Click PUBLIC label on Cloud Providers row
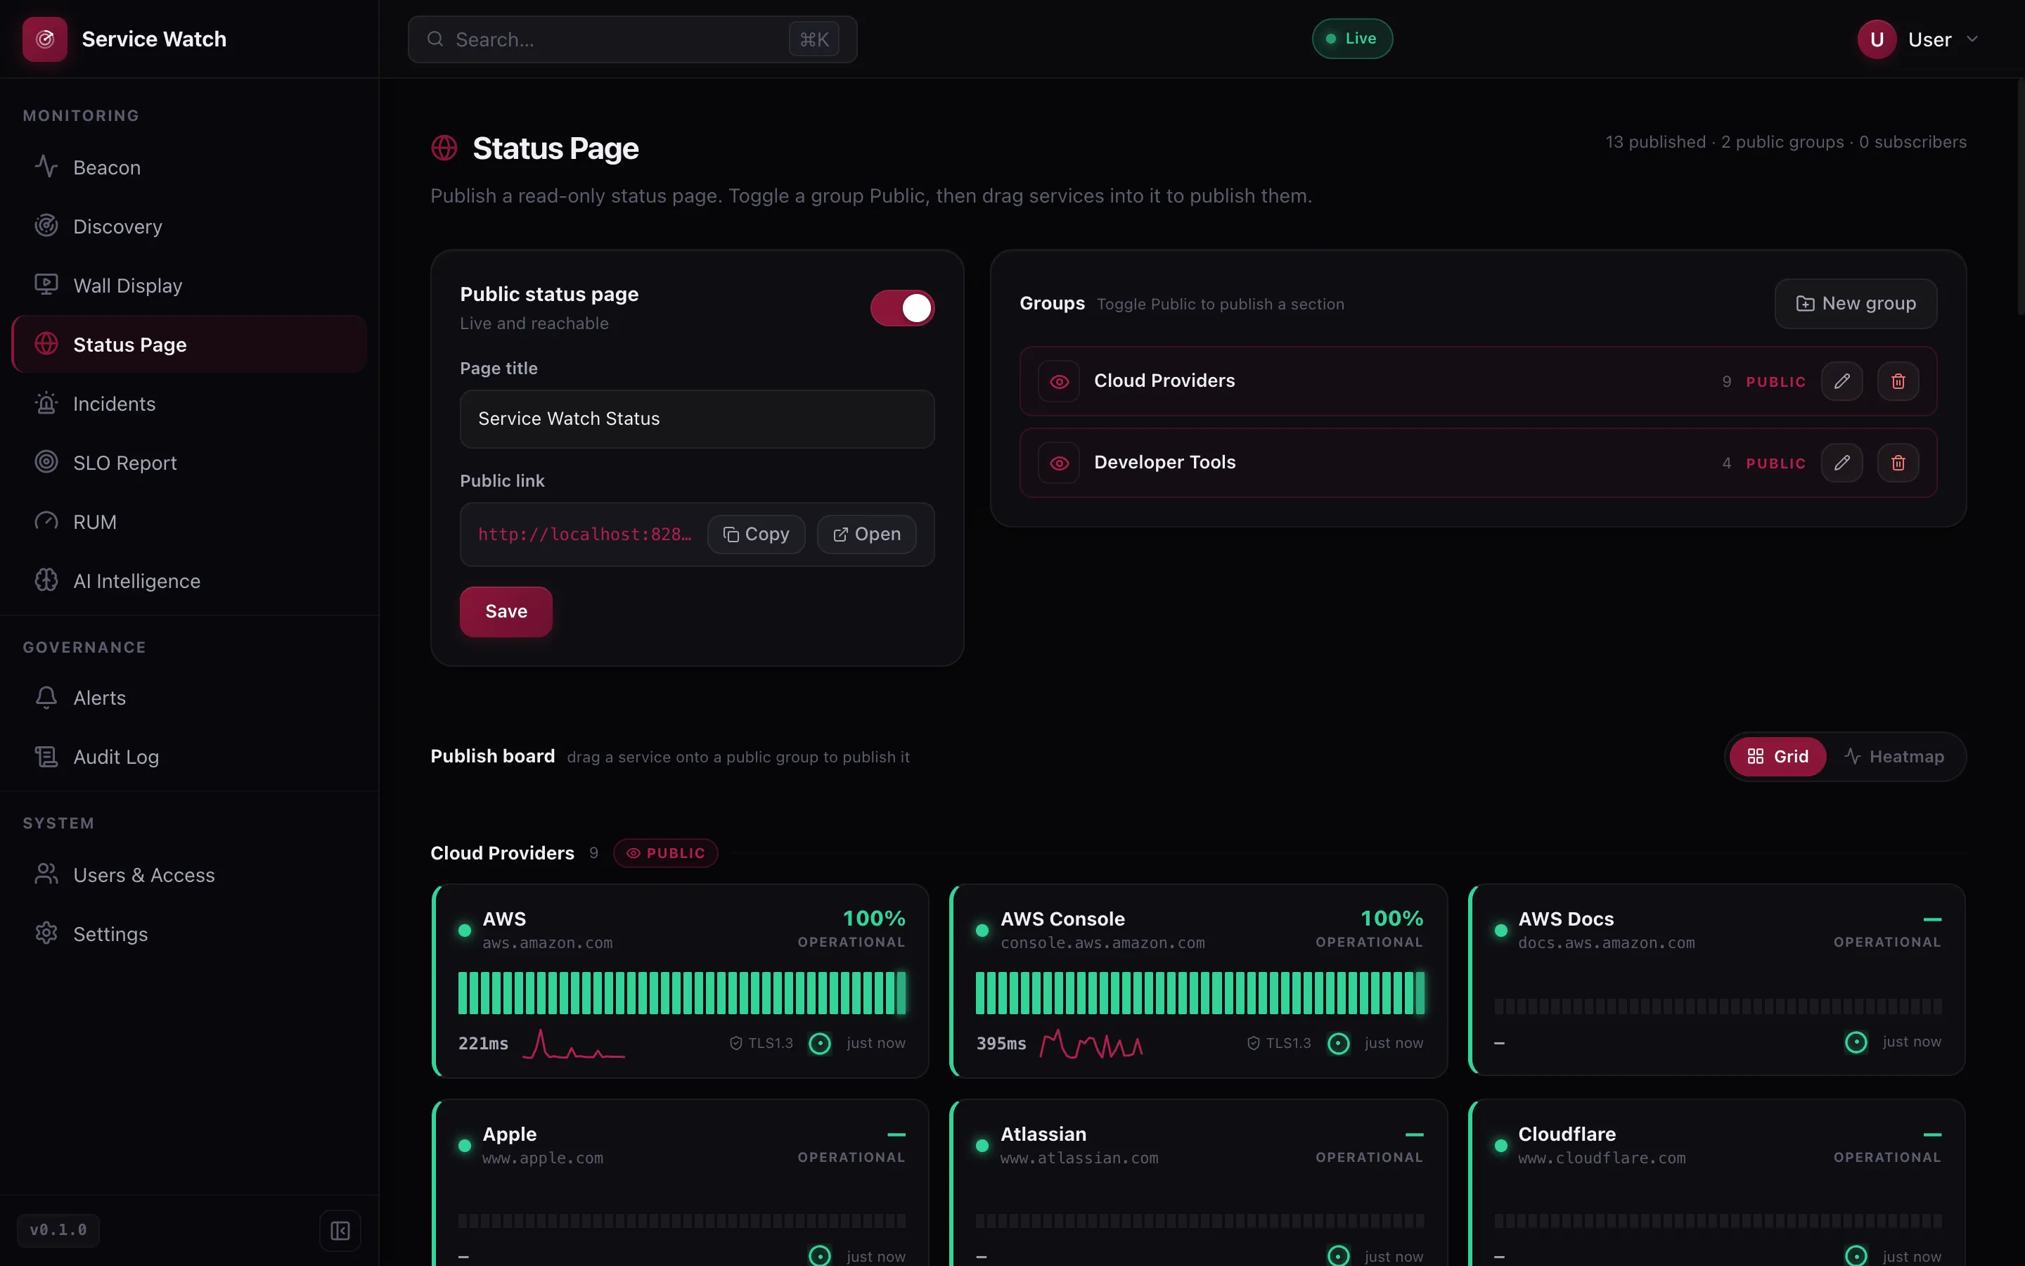 (1775, 382)
